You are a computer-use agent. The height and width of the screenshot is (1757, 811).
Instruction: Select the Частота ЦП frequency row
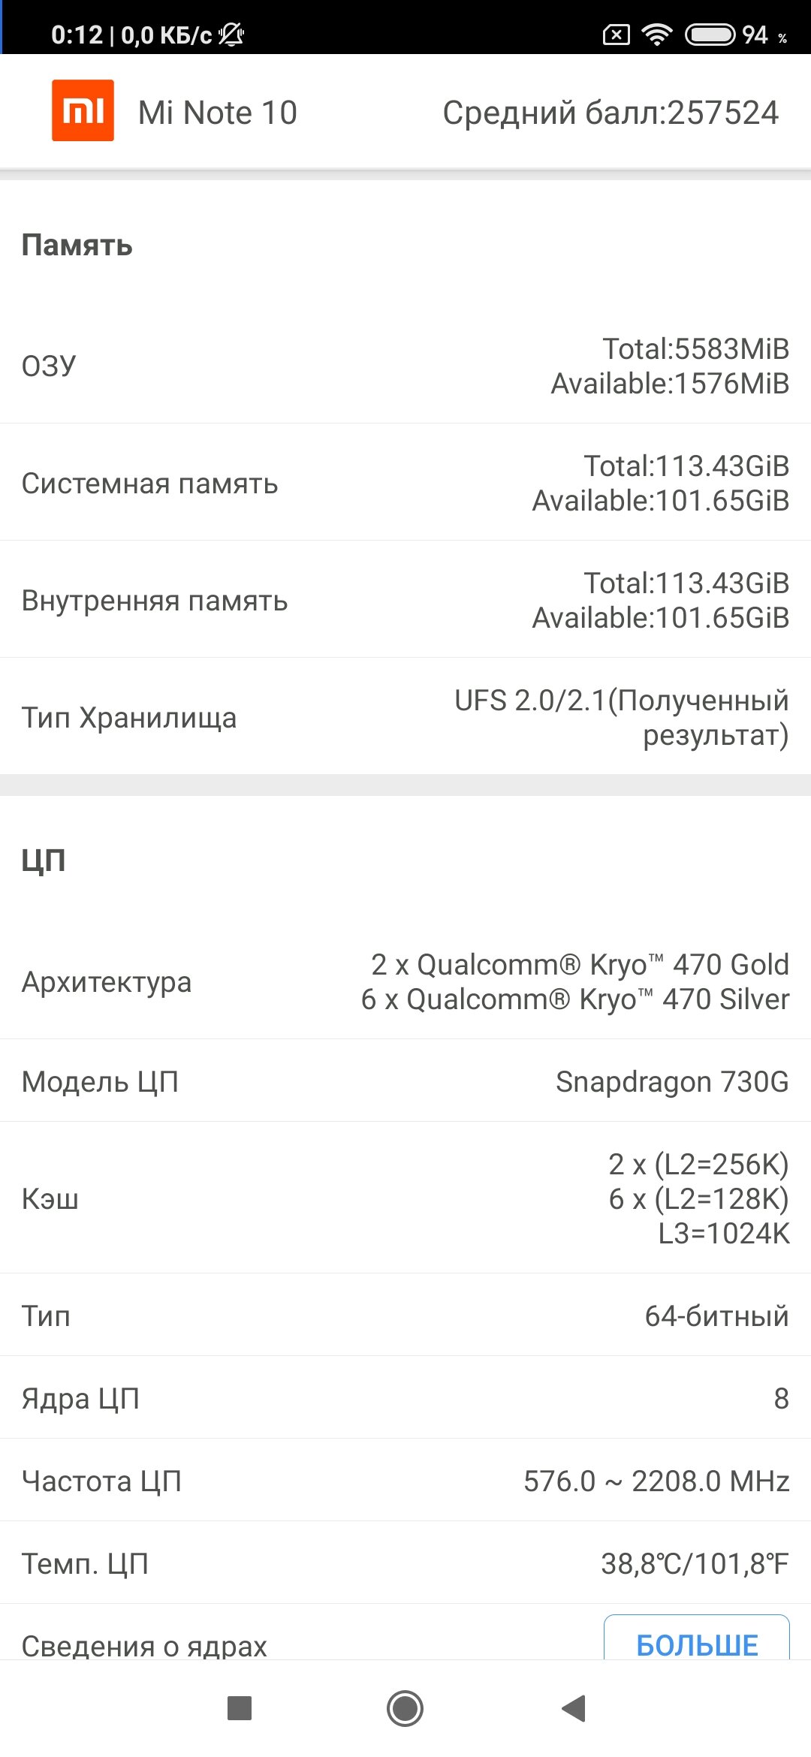405,1481
